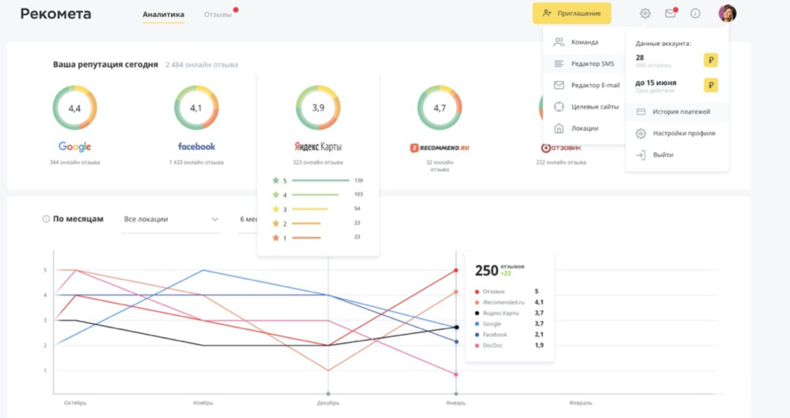Click the Отзовик logo
This screenshot has width=790, height=418.
pos(561,148)
